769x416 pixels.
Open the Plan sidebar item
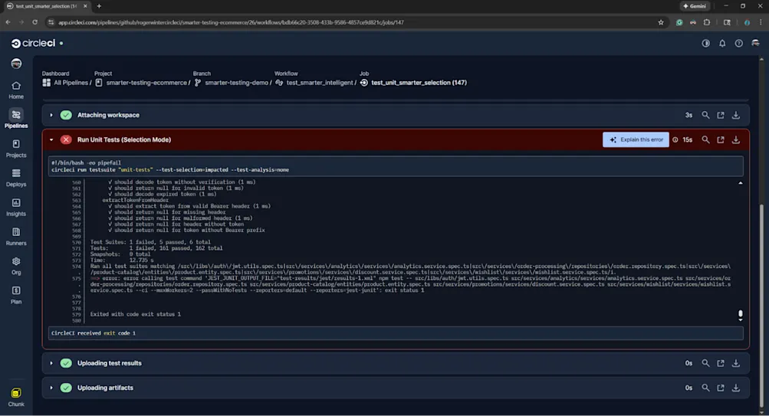tap(15, 296)
